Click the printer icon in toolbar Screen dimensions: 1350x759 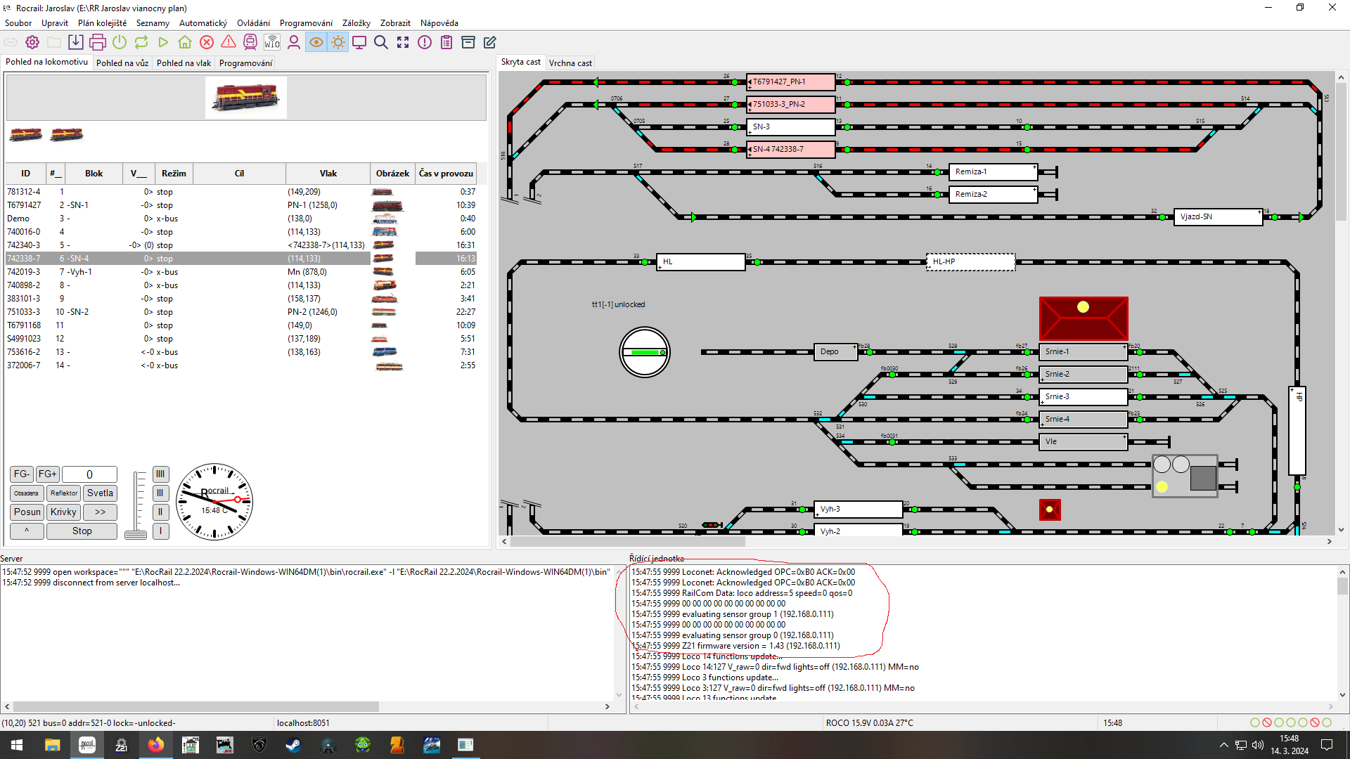point(98,42)
